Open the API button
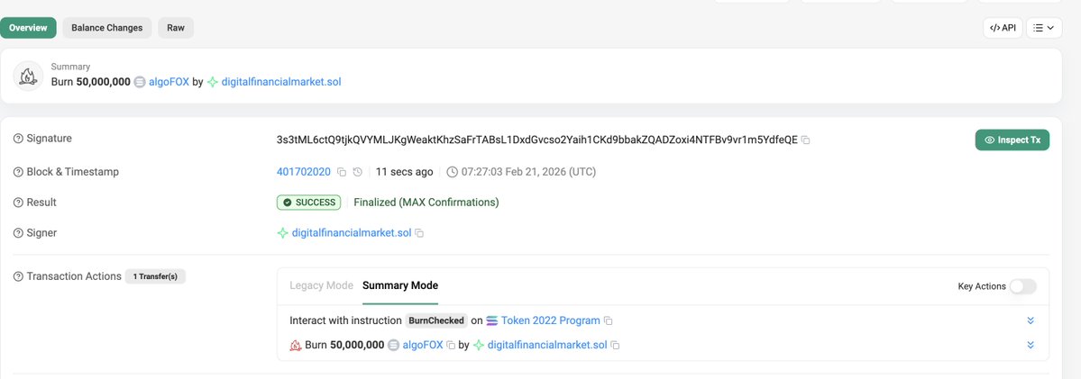Screen dimensions: 1081x379 click(1003, 28)
